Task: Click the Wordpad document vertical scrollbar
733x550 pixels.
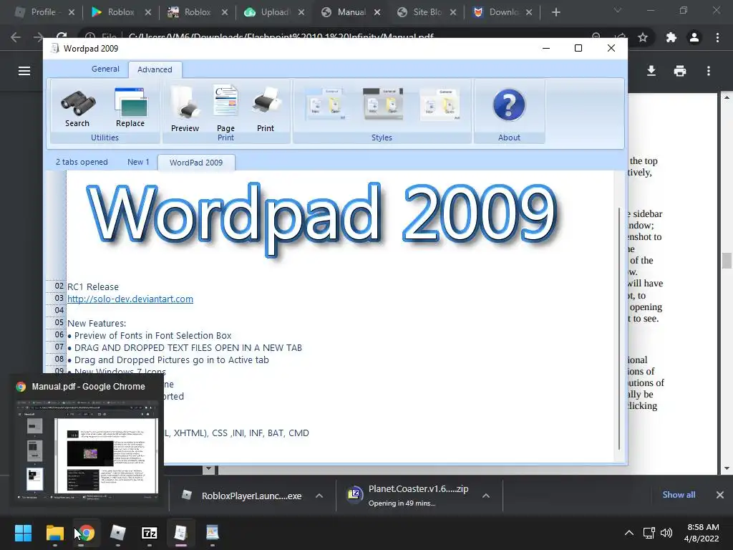Action: pos(619,329)
